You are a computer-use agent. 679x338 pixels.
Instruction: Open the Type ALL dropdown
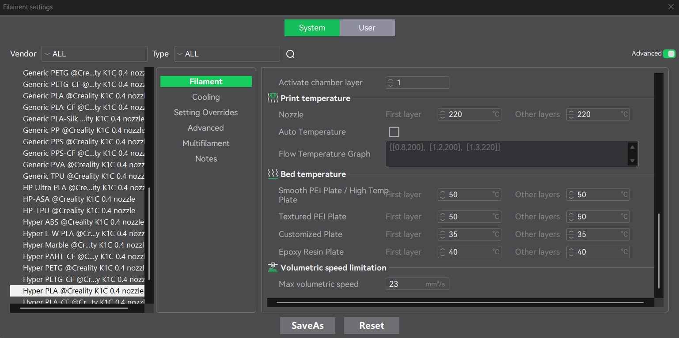tap(227, 53)
